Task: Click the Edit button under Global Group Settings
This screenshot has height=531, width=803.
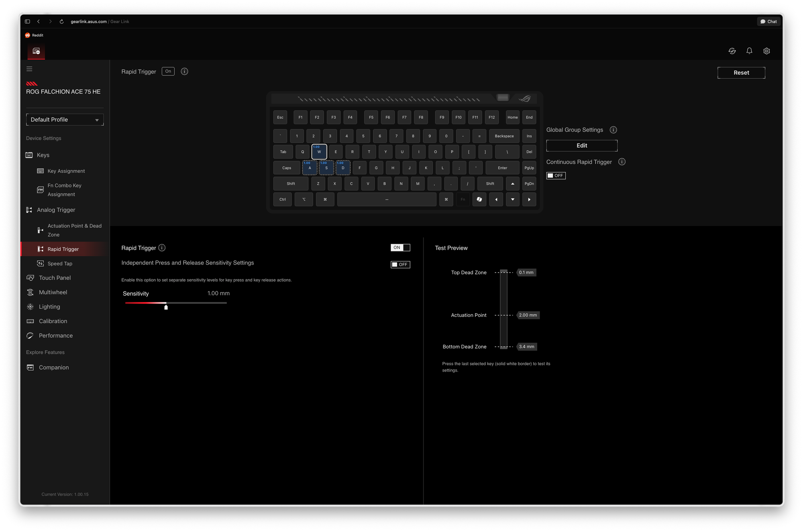Action: pyautogui.click(x=581, y=145)
